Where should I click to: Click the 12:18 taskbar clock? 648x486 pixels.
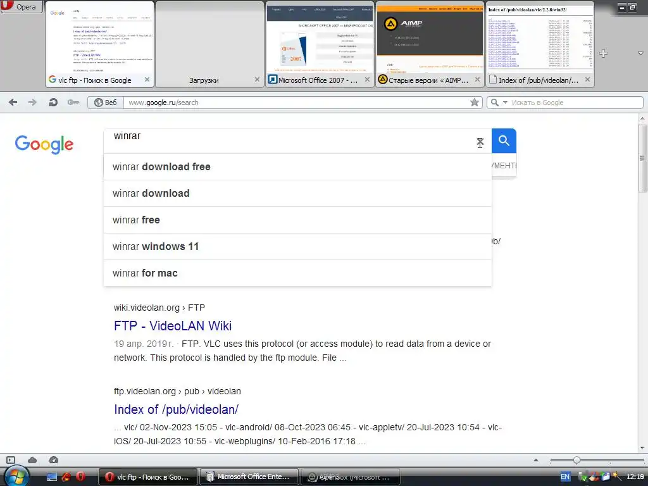(635, 477)
